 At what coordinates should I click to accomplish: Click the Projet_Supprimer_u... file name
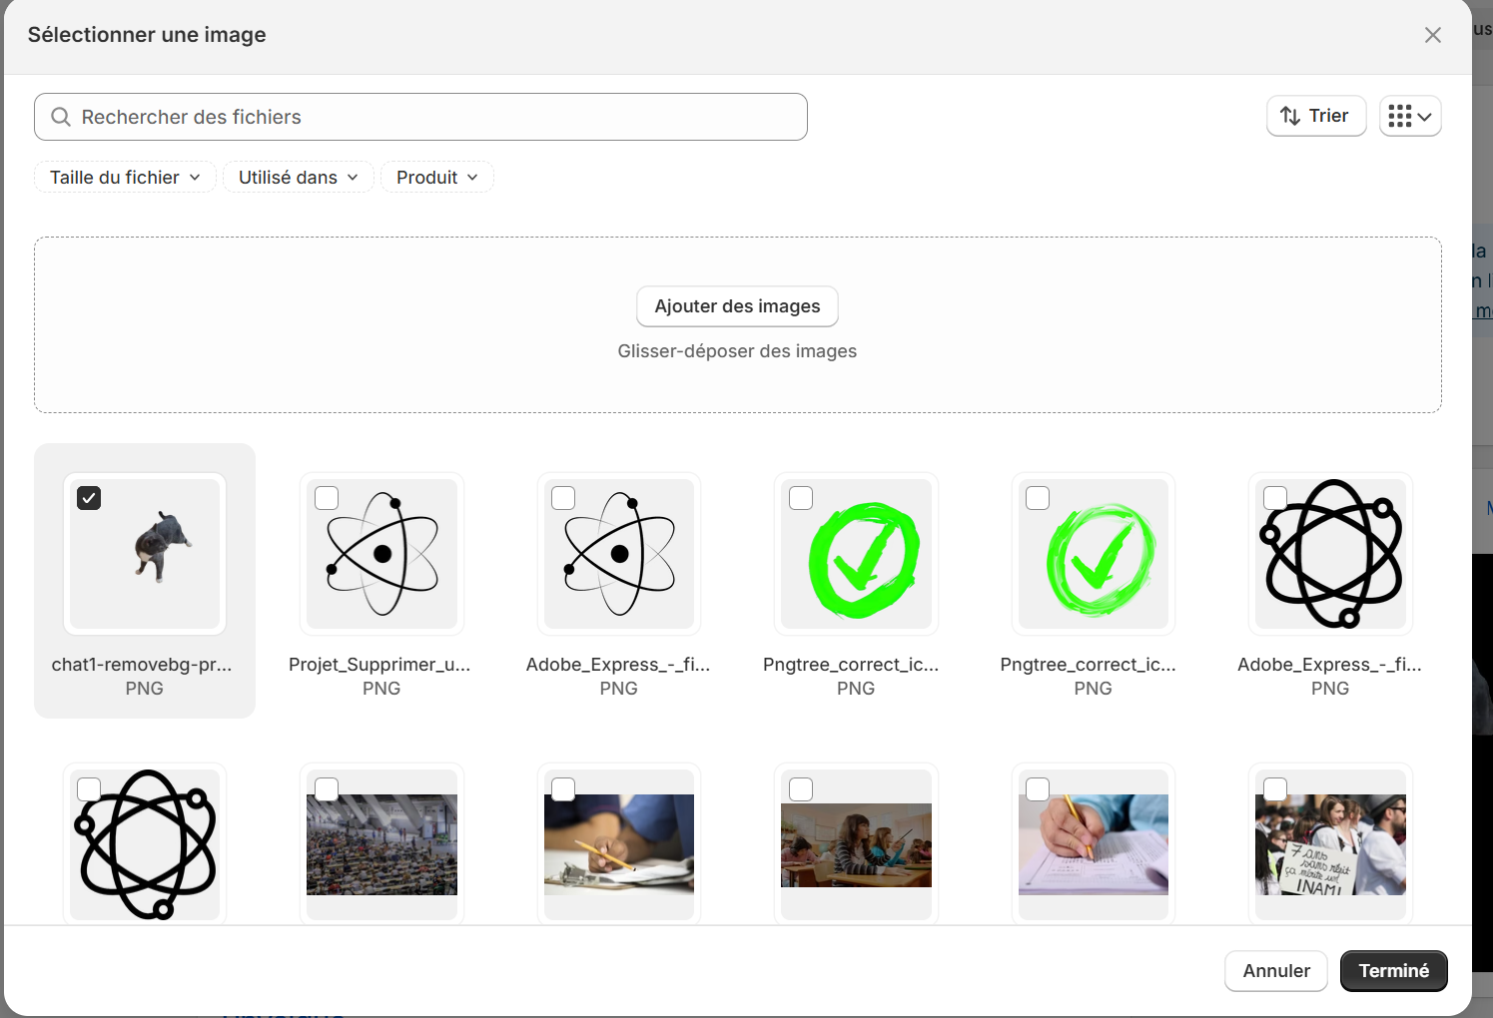(379, 665)
